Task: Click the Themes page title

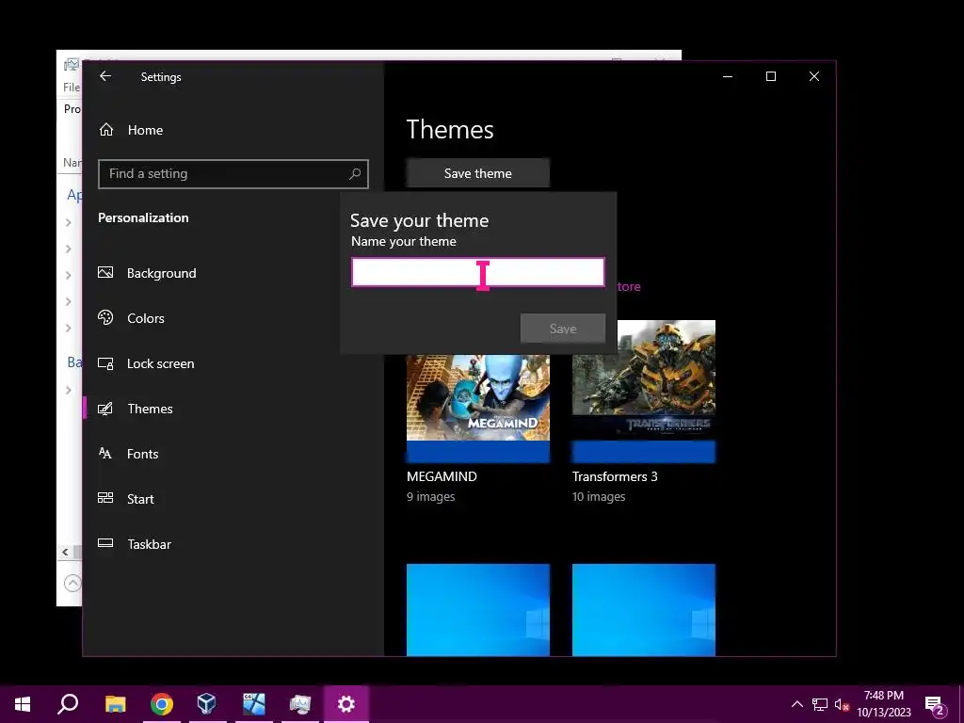Action: (x=450, y=130)
